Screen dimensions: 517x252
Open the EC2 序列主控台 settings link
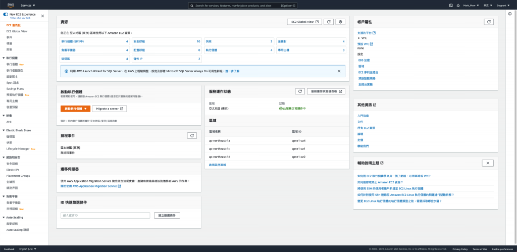(x=368, y=72)
